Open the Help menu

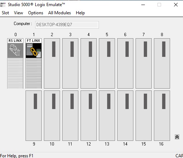(x=80, y=13)
